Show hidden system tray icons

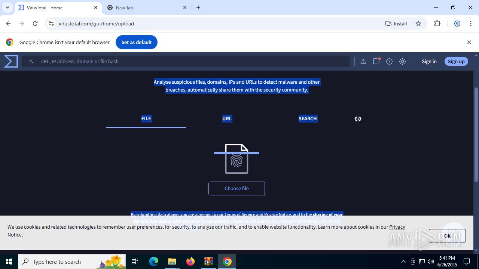click(x=403, y=262)
